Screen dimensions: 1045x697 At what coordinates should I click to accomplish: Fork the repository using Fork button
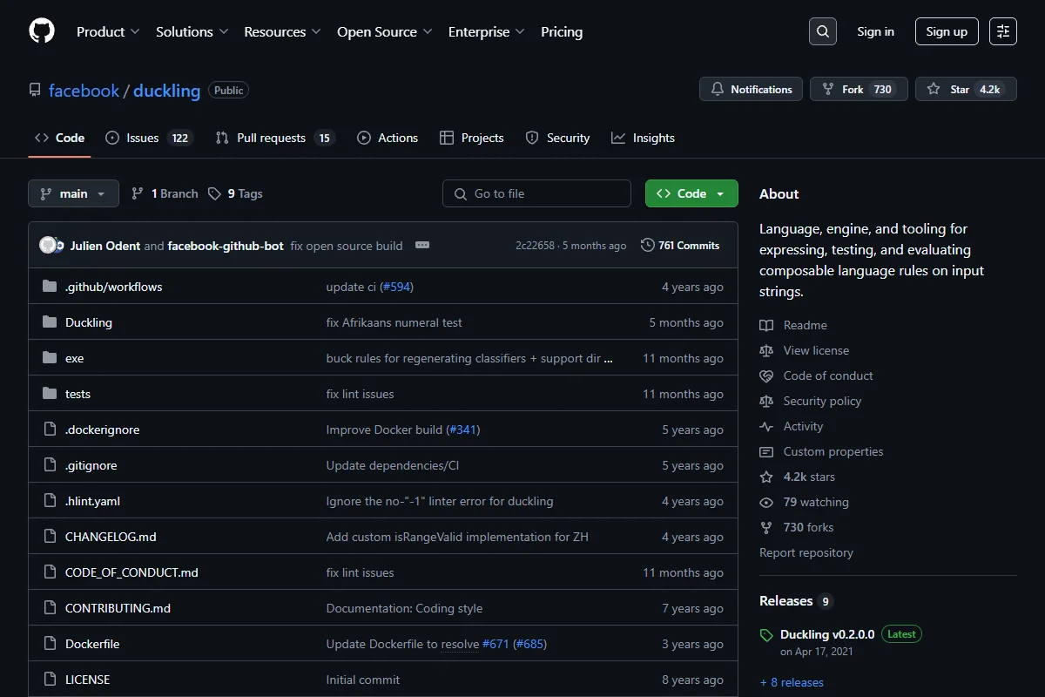pyautogui.click(x=859, y=89)
